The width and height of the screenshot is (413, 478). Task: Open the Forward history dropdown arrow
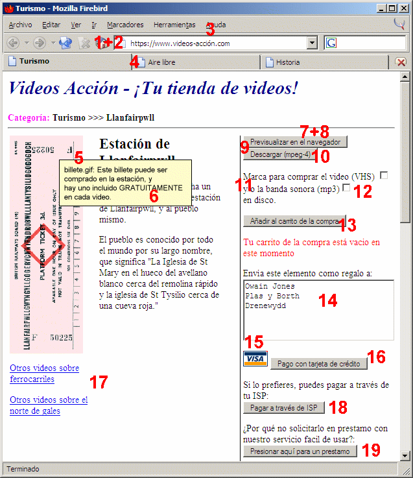[x=53, y=43]
